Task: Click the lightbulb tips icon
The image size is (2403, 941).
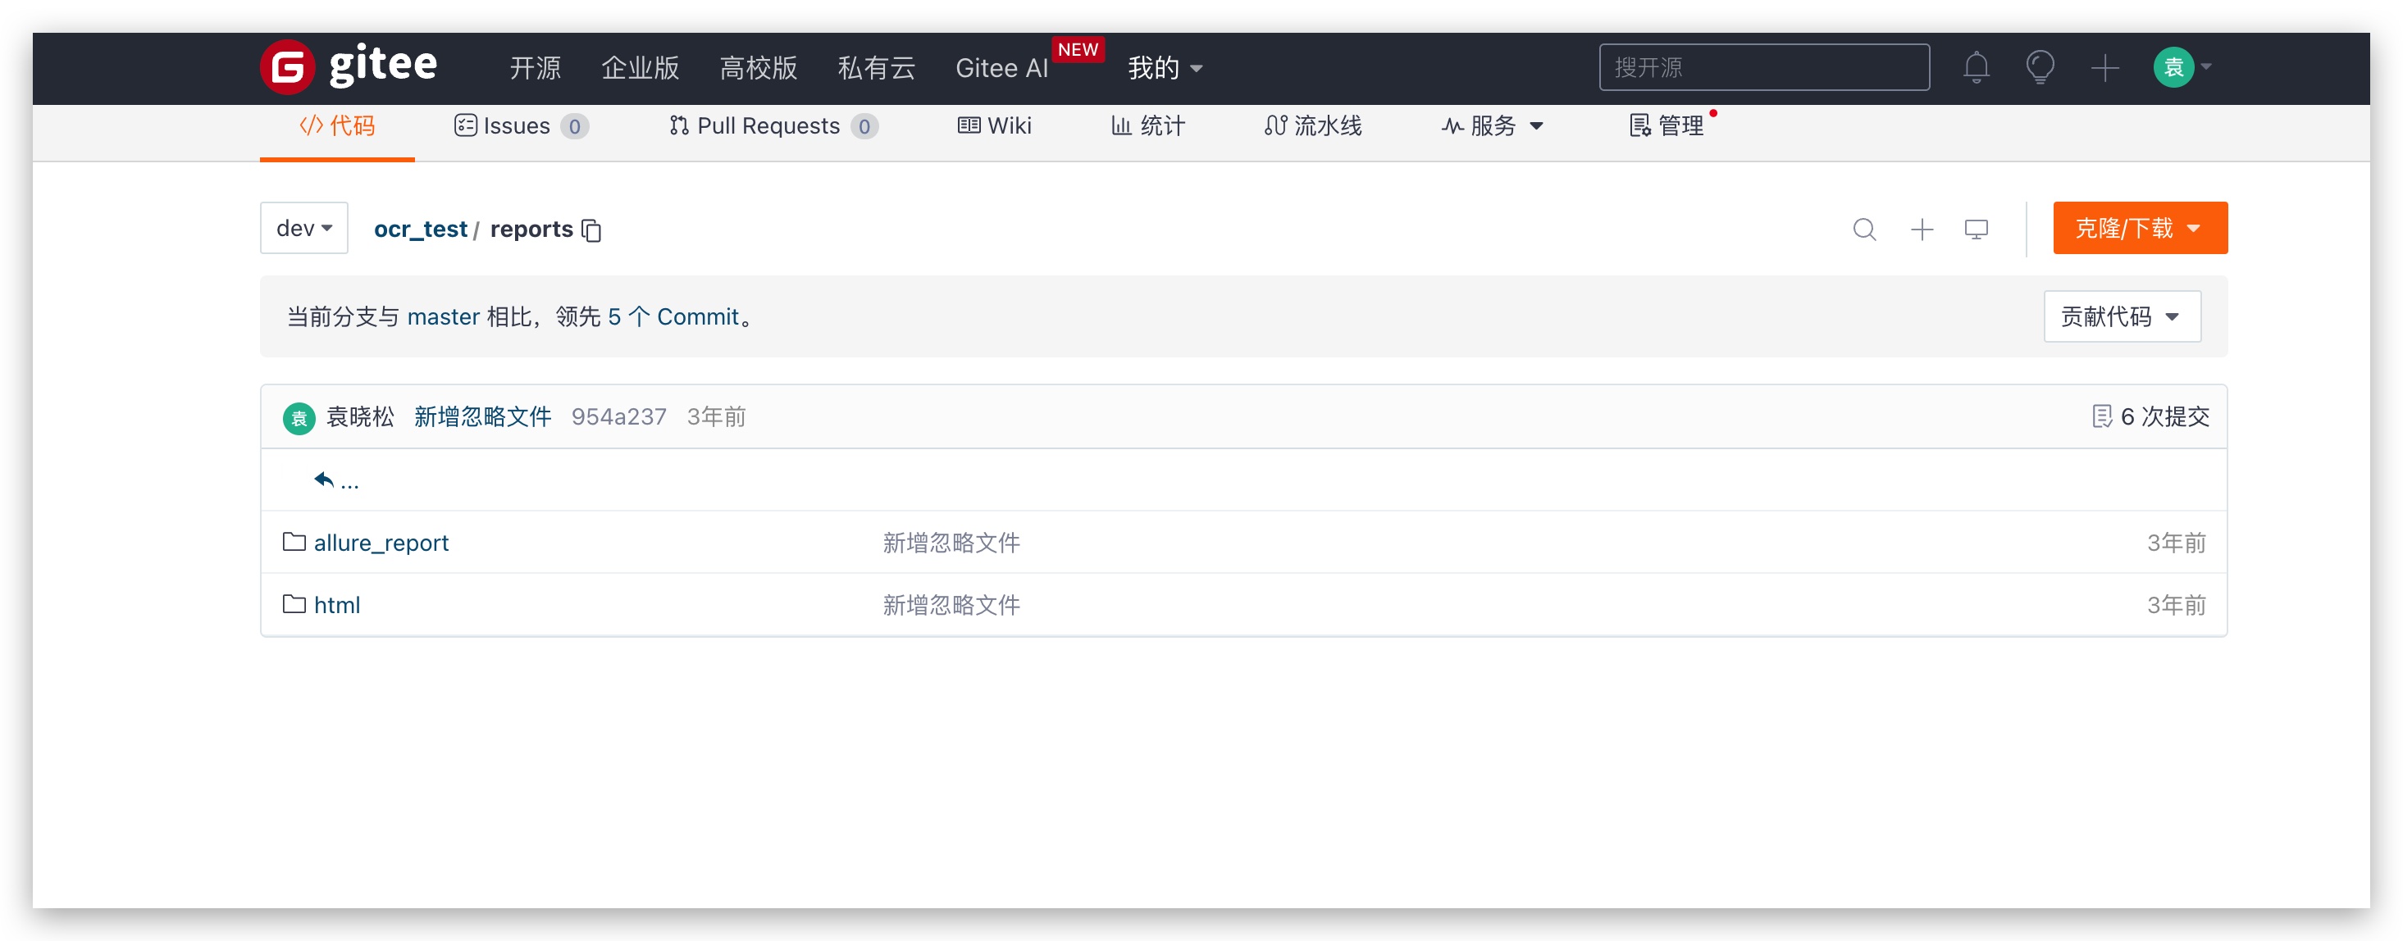Action: (2040, 67)
